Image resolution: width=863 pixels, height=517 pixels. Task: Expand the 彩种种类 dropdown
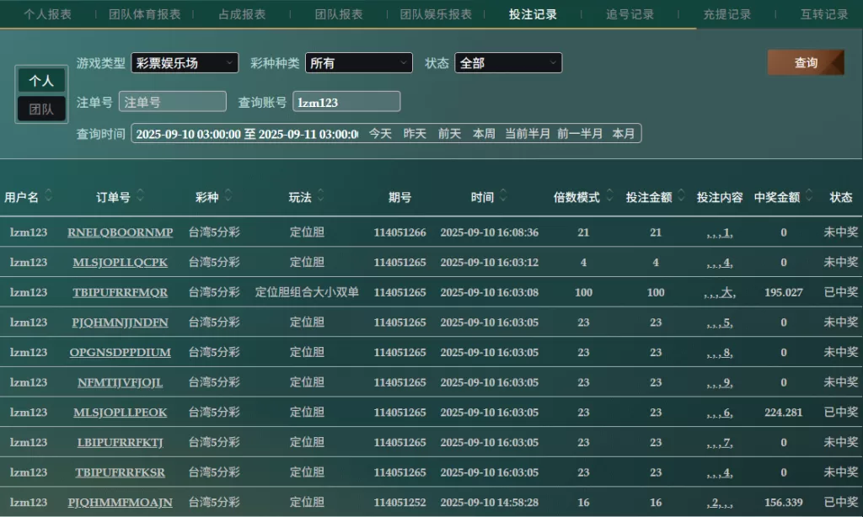[x=358, y=63]
